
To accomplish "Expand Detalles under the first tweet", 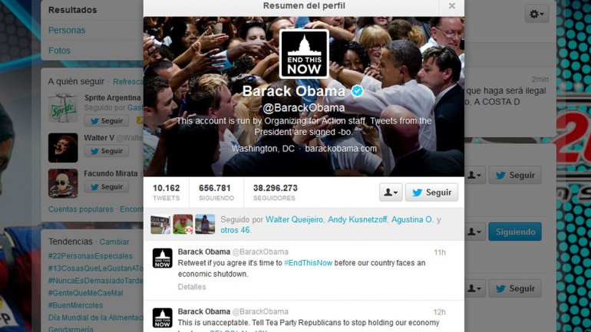I will pos(192,287).
